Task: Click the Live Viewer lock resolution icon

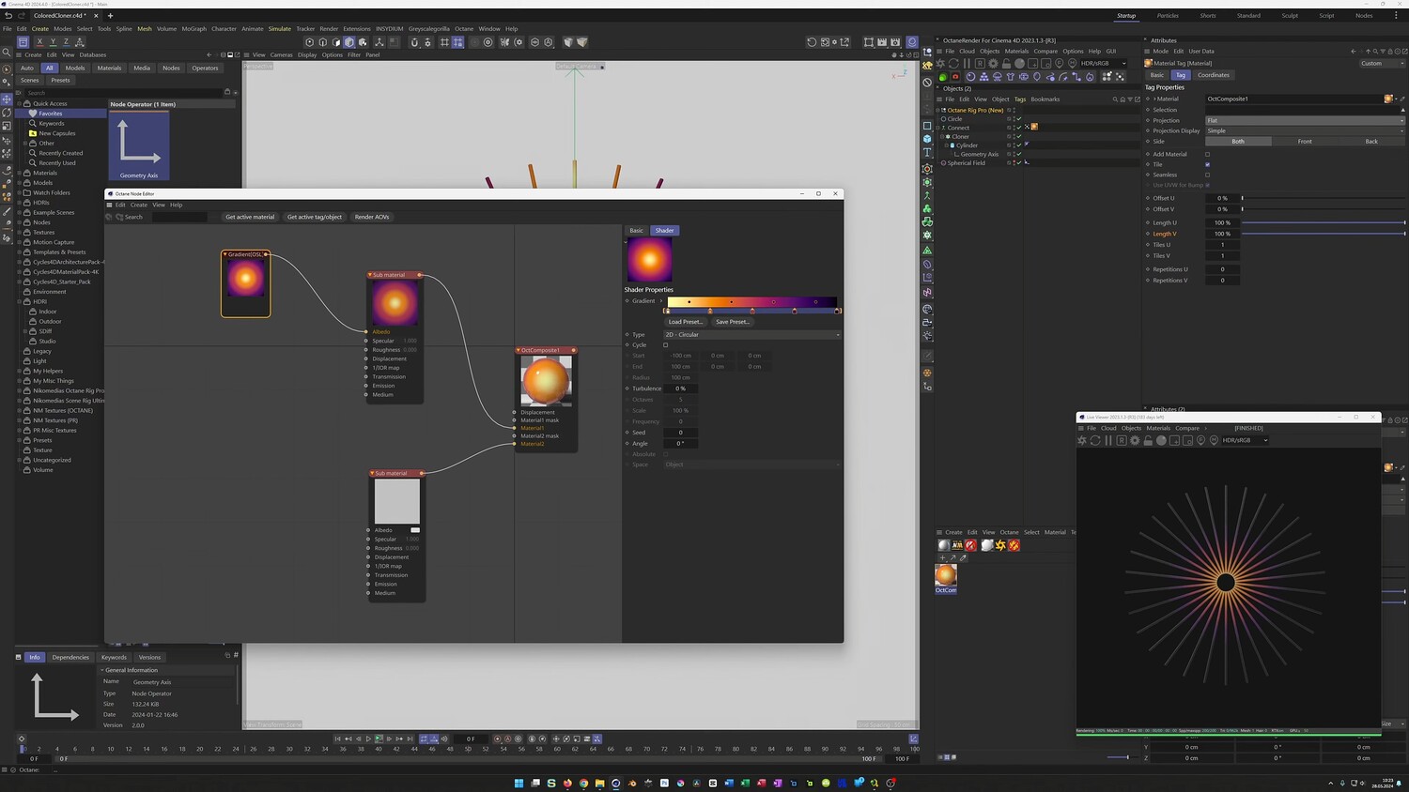Action: point(1148,440)
